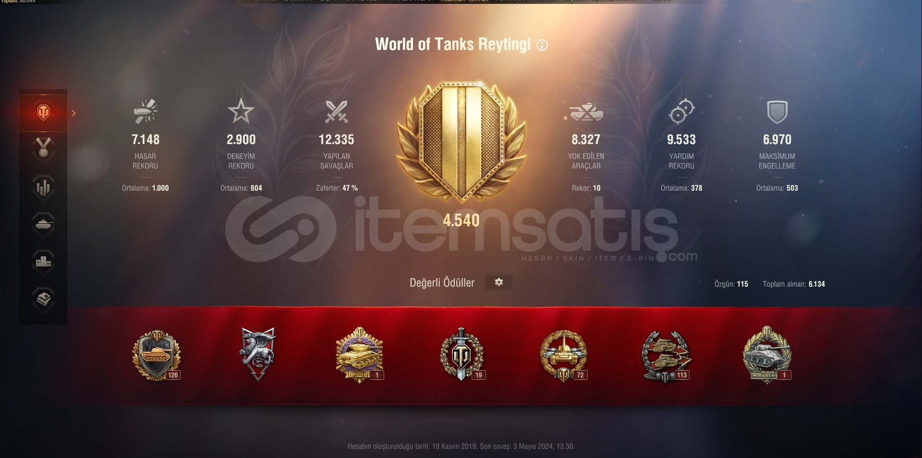This screenshot has height=458, width=922.
Task: Select the stacked layers sidebar icon
Action: pos(43,300)
